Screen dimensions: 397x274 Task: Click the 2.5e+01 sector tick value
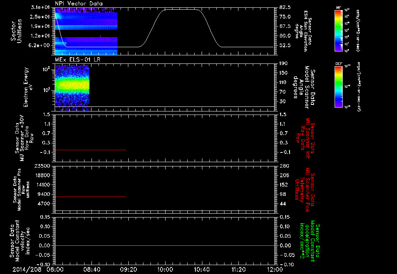[x=40, y=17]
